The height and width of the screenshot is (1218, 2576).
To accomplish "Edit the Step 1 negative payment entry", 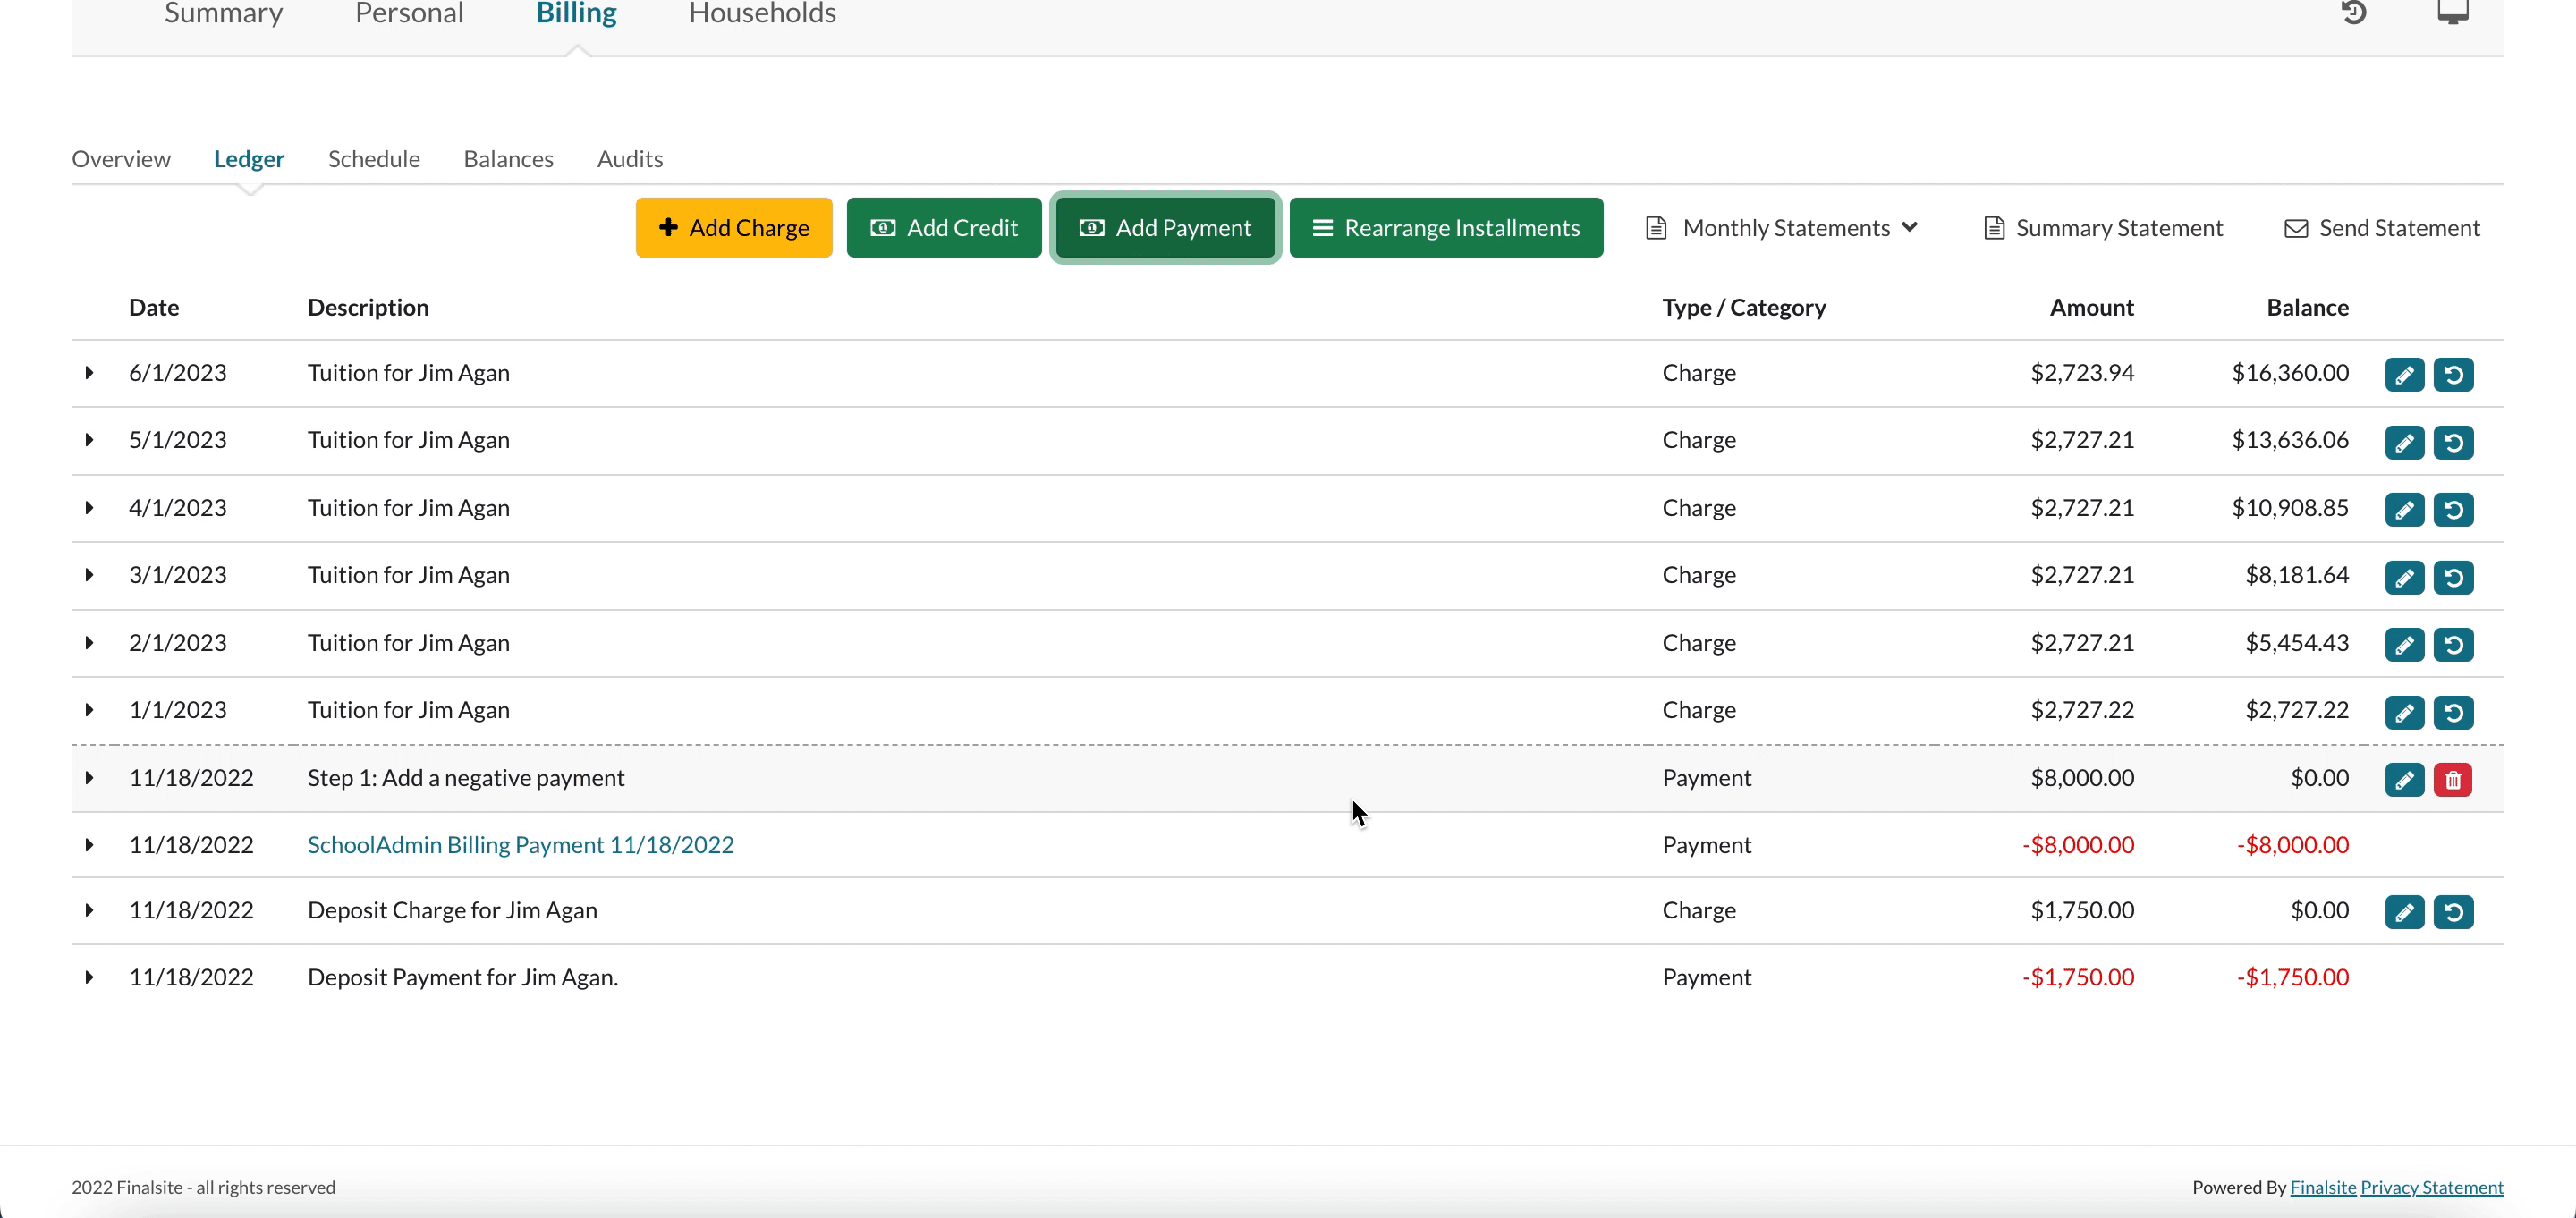I will [x=2404, y=780].
